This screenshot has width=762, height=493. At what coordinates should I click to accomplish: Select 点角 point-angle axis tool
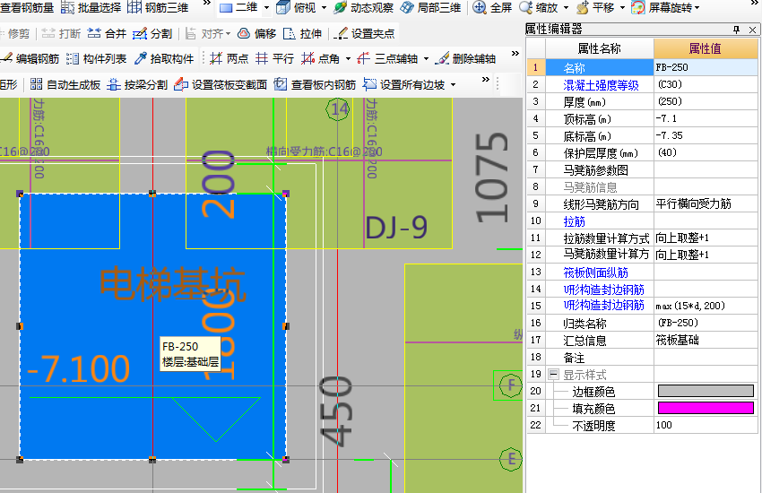pyautogui.click(x=320, y=58)
